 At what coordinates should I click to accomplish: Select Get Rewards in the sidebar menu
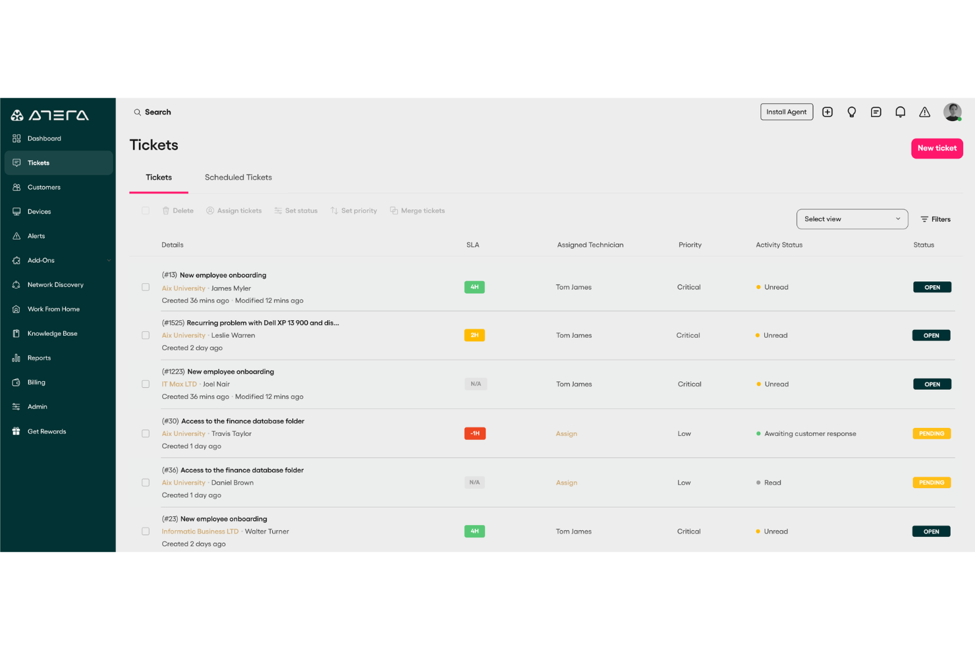tap(47, 431)
